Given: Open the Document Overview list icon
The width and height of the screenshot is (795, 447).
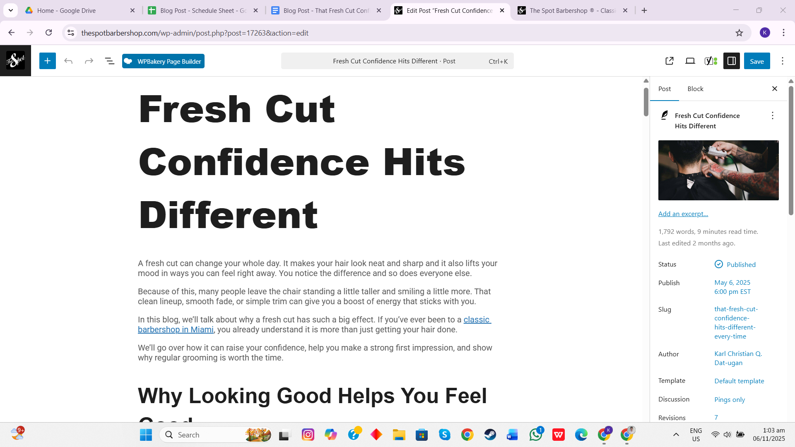Looking at the screenshot, I should click(109, 61).
